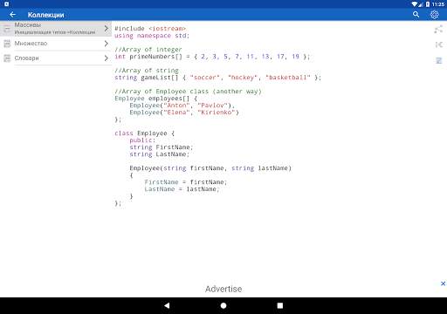
Task: Select the Множество topic
Action: pos(56,44)
